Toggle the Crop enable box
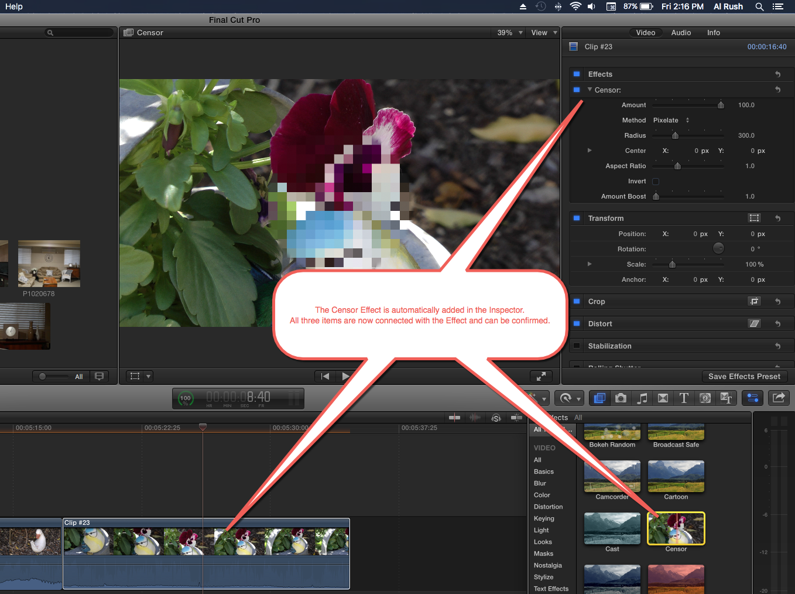 click(577, 302)
